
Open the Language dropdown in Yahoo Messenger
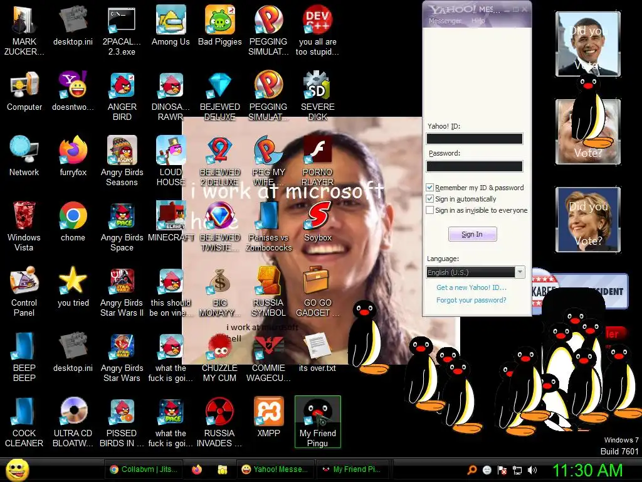[x=475, y=272]
